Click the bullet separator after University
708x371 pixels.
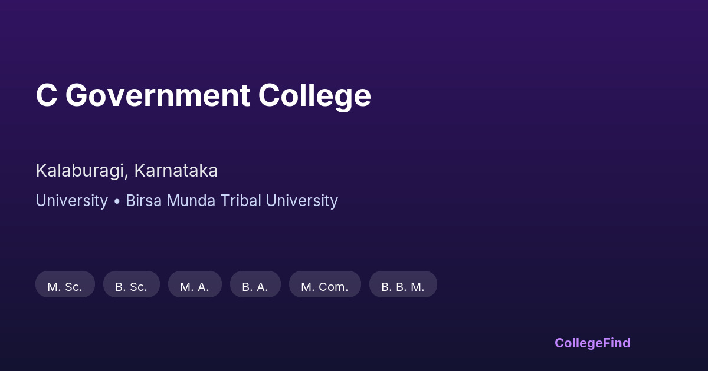tap(117, 201)
